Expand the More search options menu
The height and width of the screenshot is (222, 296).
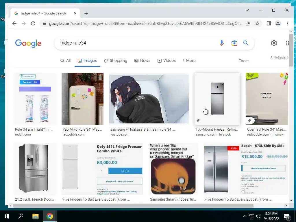point(189,61)
